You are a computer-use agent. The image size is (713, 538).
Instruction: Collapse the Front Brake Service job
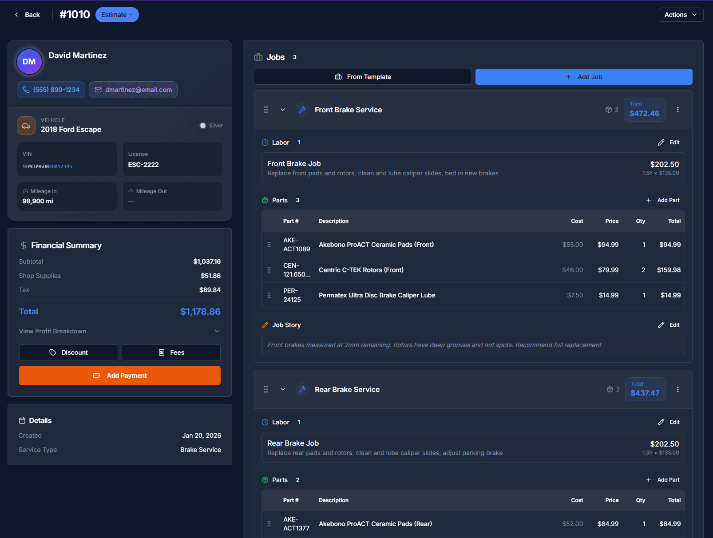[x=283, y=110]
